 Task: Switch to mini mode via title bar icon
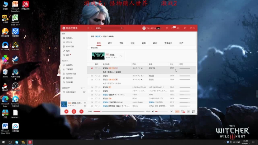[185, 28]
